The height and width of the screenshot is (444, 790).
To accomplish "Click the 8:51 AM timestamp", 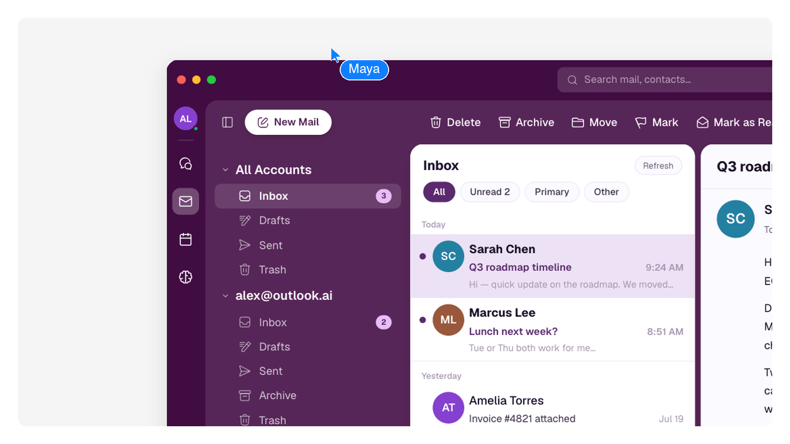I will tap(665, 332).
